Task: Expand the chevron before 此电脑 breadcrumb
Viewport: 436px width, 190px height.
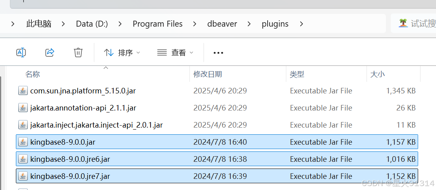Action: 13,24
